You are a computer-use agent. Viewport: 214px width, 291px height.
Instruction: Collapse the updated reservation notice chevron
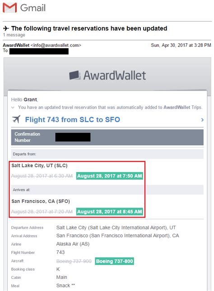(x=13, y=108)
